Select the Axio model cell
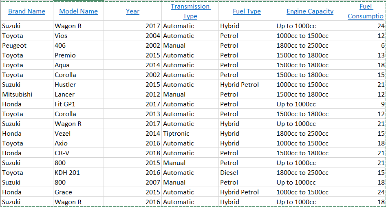The width and height of the screenshot is (386, 207). coord(79,143)
